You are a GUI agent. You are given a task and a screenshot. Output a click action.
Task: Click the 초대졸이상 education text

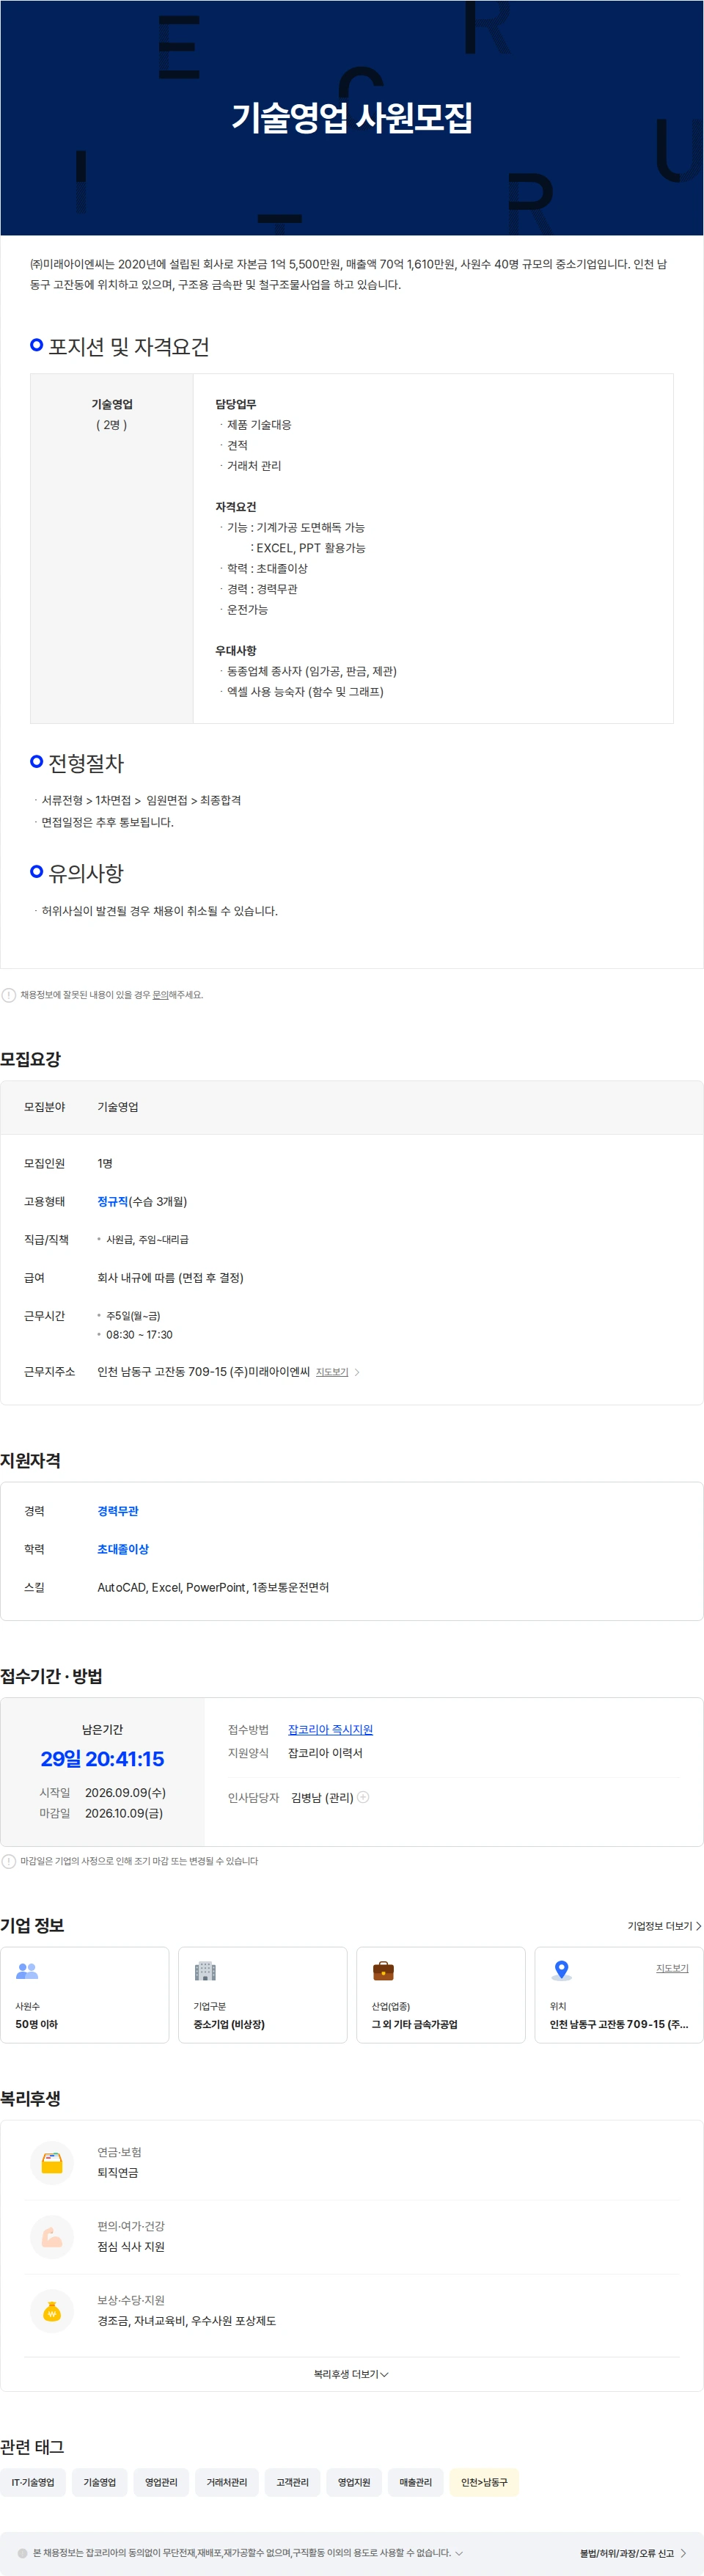pos(123,1548)
